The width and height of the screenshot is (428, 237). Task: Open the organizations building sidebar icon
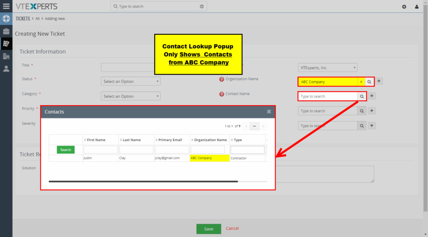coord(6,56)
